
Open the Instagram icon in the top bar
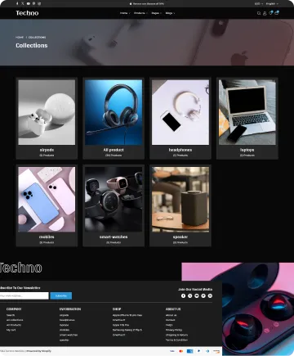pos(39,3)
